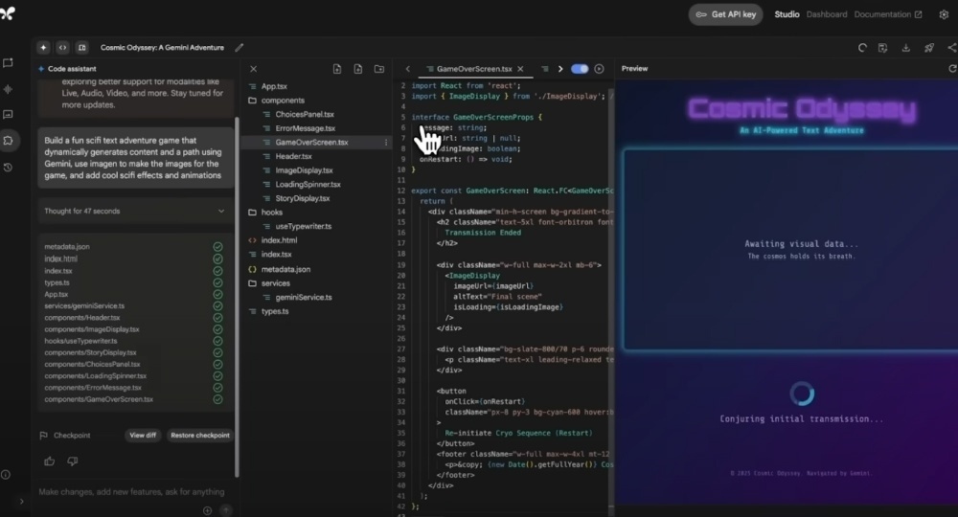Viewport: 958px width, 517px height.
Task: Download the app with download icon
Action: point(905,48)
